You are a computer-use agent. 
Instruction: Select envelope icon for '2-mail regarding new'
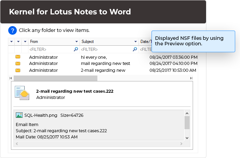coord(18,70)
